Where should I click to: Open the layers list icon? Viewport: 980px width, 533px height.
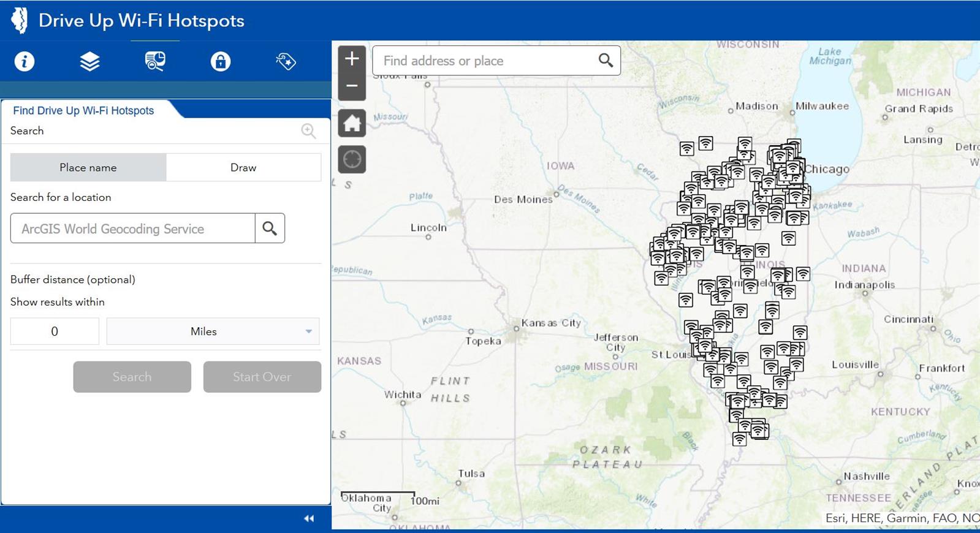tap(89, 61)
